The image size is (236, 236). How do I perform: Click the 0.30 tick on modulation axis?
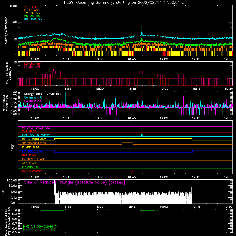(14, 92)
